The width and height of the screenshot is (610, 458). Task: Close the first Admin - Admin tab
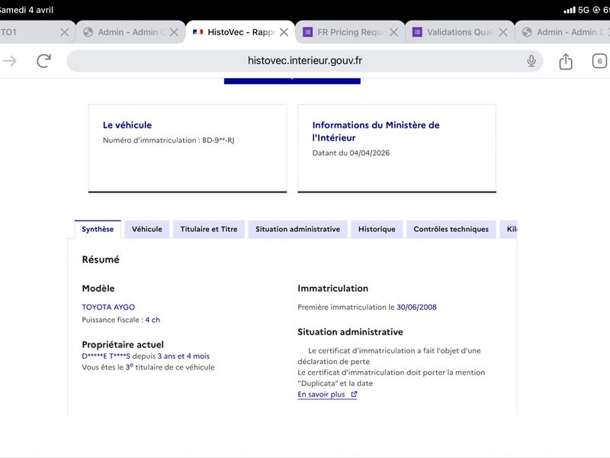click(174, 32)
